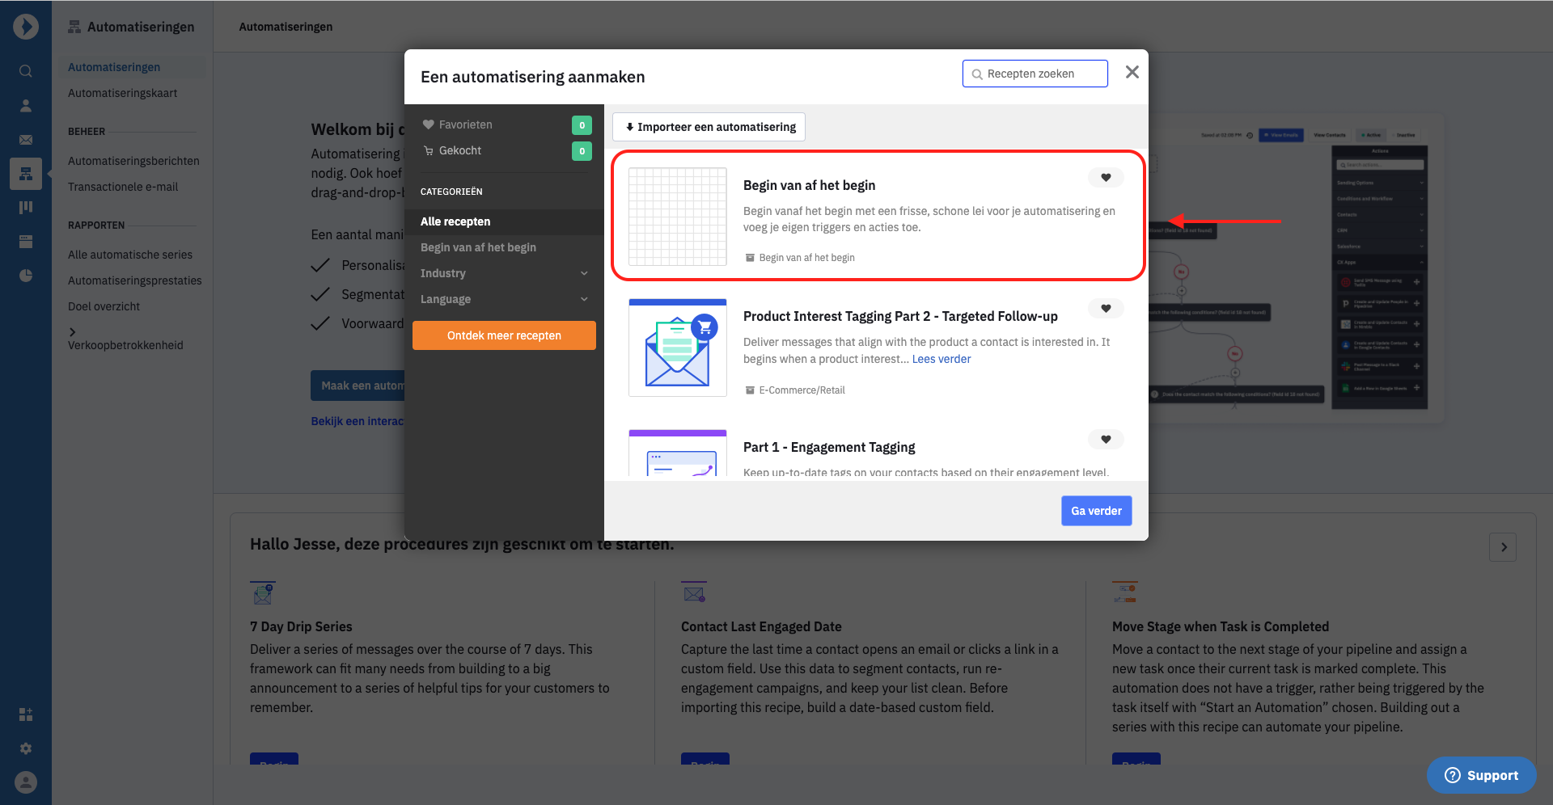1553x805 pixels.
Task: Open Apps grid icon in sidebar
Action: [x=26, y=714]
